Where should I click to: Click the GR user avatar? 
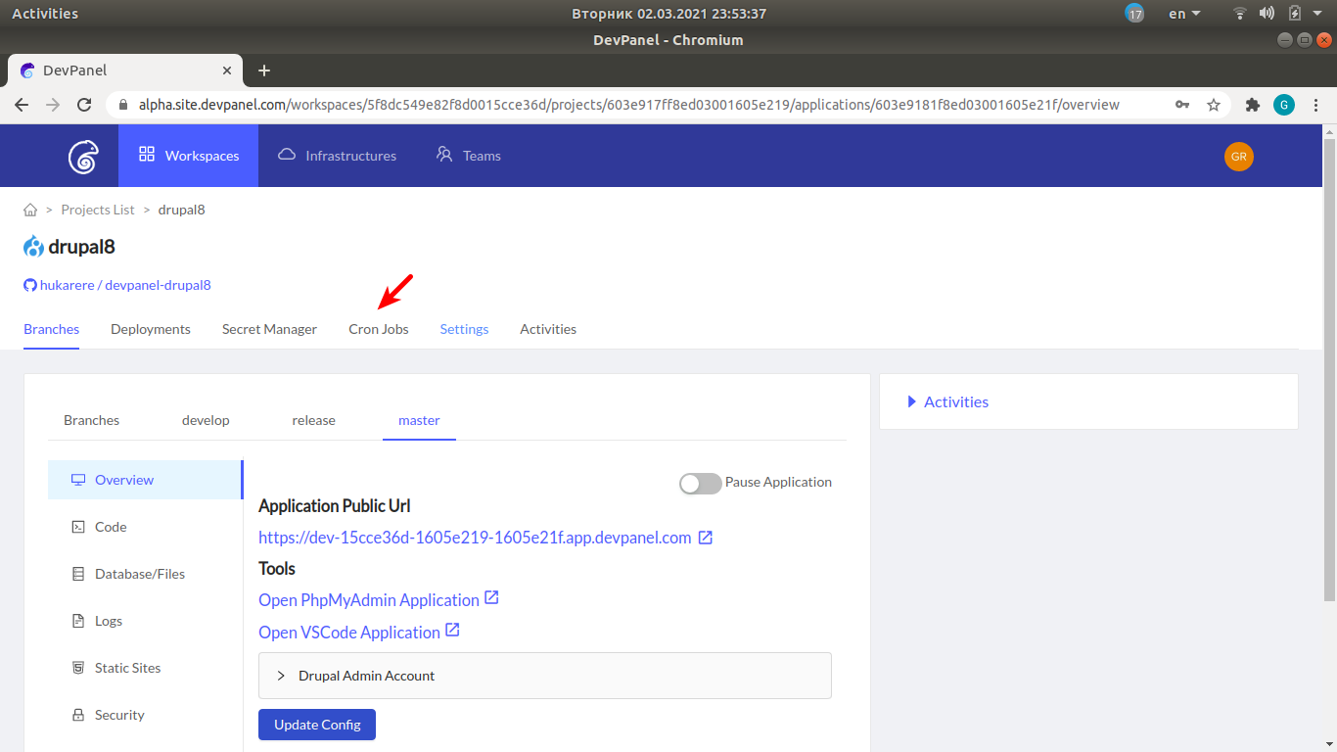tap(1238, 156)
